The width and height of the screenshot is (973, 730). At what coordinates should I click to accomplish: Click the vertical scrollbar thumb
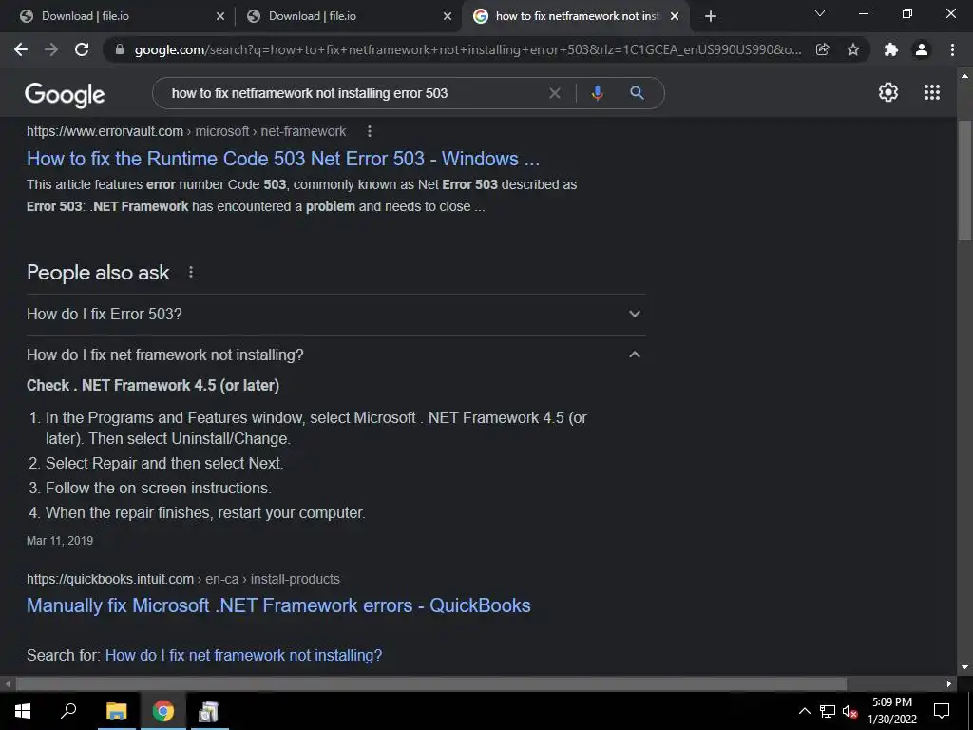point(964,180)
